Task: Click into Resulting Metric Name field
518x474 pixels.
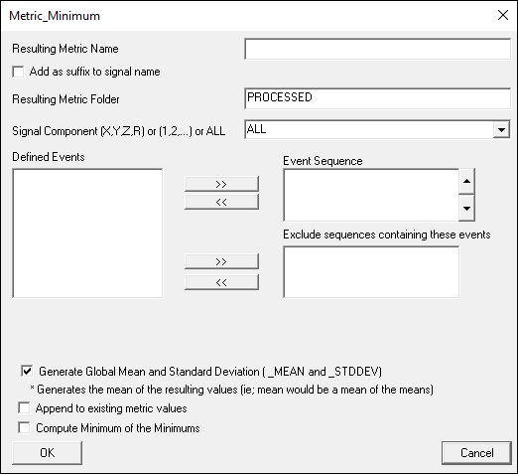Action: (377, 49)
